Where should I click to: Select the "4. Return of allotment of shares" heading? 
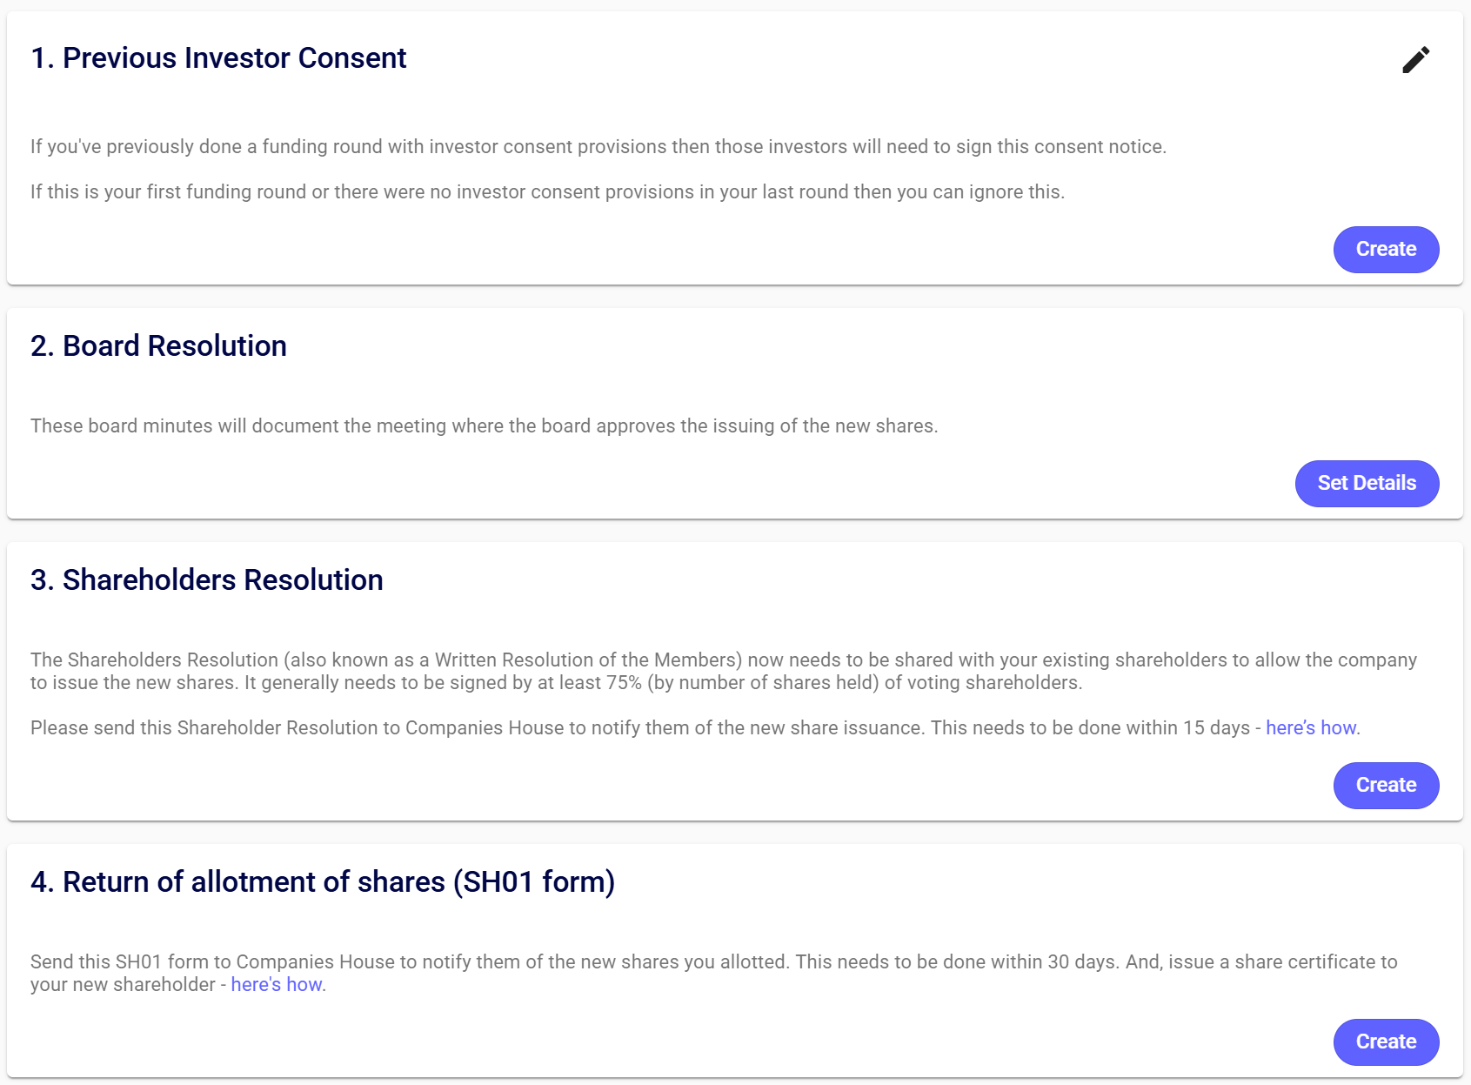point(323,882)
